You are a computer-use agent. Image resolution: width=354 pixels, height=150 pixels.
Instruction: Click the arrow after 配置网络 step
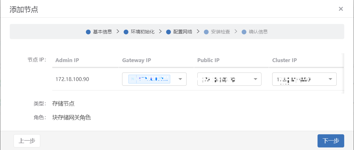click(198, 32)
